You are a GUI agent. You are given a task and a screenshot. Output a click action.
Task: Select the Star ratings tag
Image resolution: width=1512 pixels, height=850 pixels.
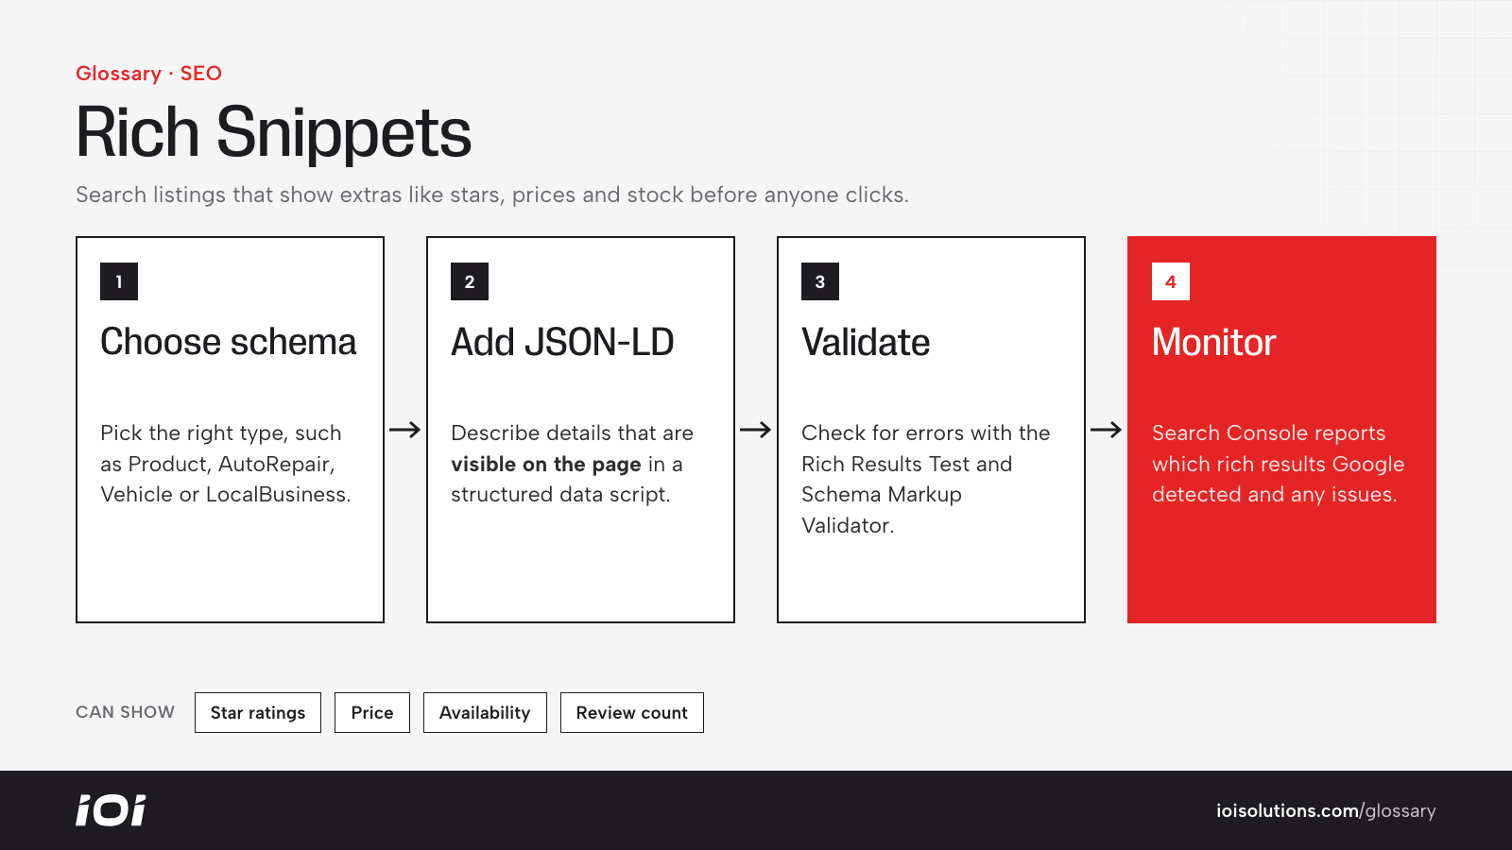[258, 712]
